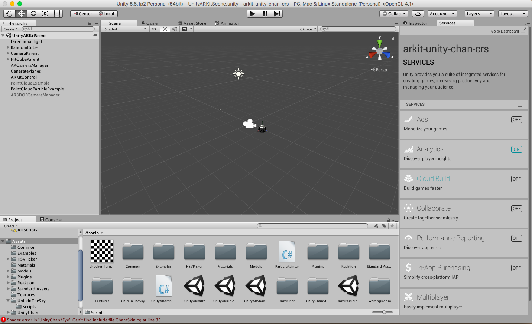Image resolution: width=532 pixels, height=324 pixels.
Task: Select the Rotate tool
Action: pyautogui.click(x=33, y=14)
